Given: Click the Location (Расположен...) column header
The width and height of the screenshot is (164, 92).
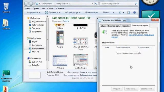Looking at the screenshot, I should tap(145, 47).
